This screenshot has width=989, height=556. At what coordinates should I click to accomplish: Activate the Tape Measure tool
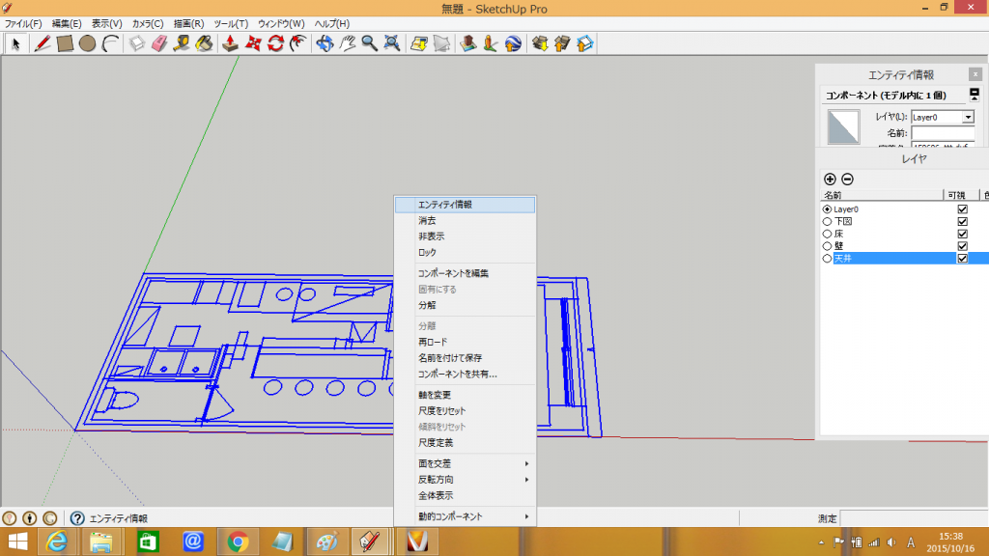coord(182,43)
